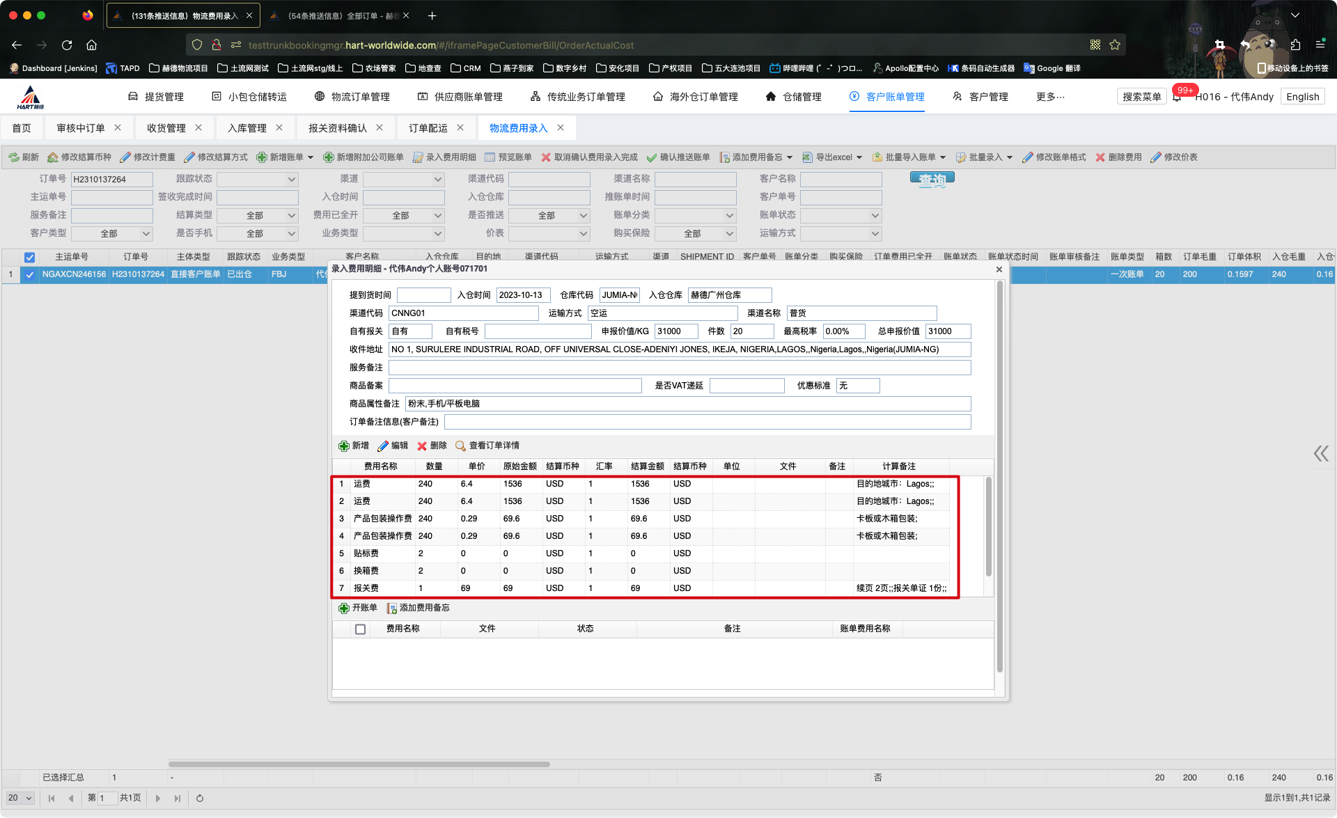Click the 添加费用备忘 icon below fee table
The height and width of the screenshot is (818, 1337).
coord(392,608)
